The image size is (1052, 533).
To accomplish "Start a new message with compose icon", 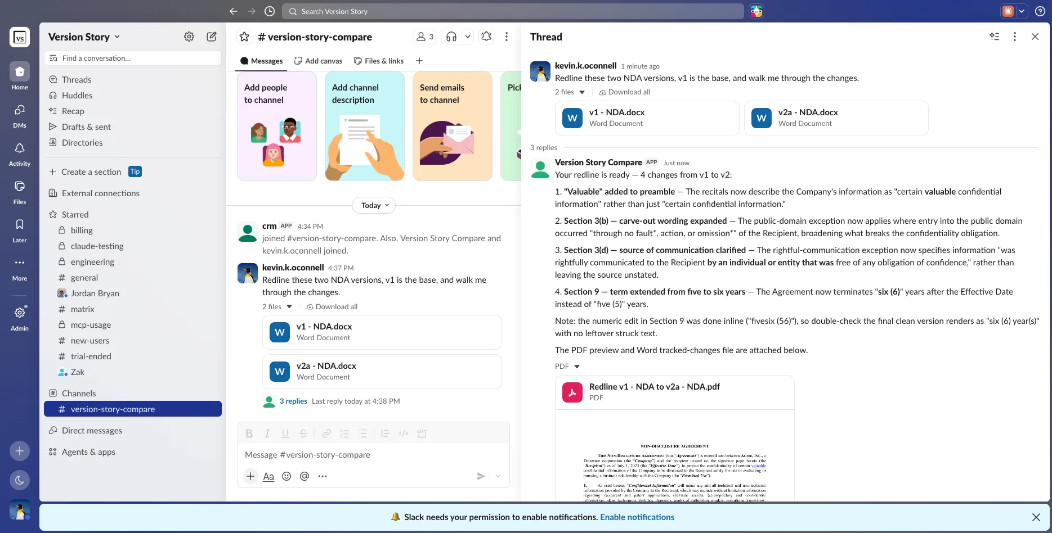I will tap(212, 37).
